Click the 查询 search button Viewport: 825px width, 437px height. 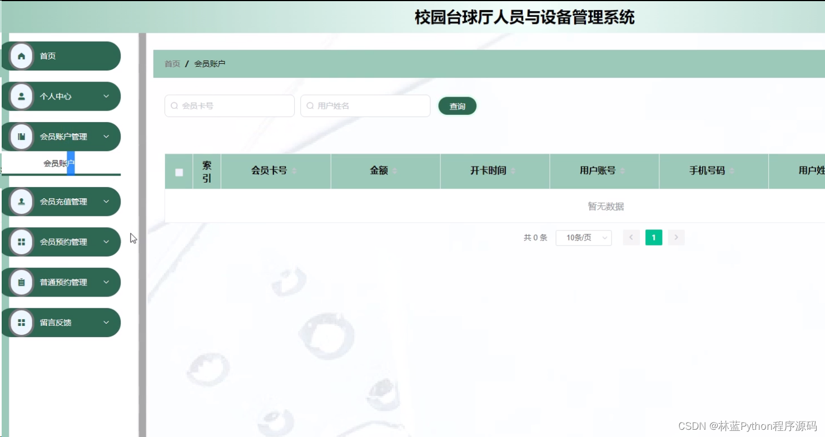457,106
